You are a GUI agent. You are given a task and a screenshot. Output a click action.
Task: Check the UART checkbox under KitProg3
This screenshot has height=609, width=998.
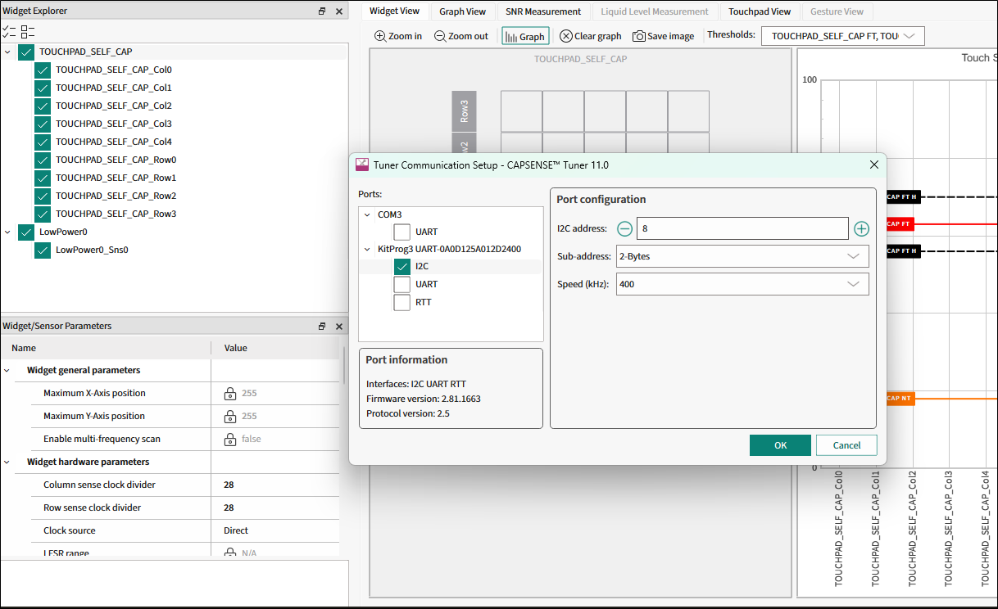coord(402,284)
